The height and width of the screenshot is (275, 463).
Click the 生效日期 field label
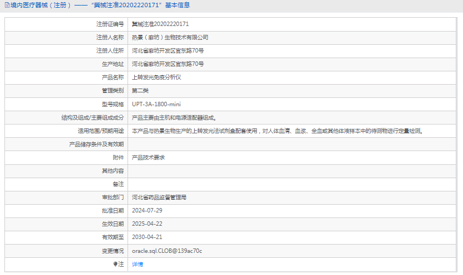point(113,224)
